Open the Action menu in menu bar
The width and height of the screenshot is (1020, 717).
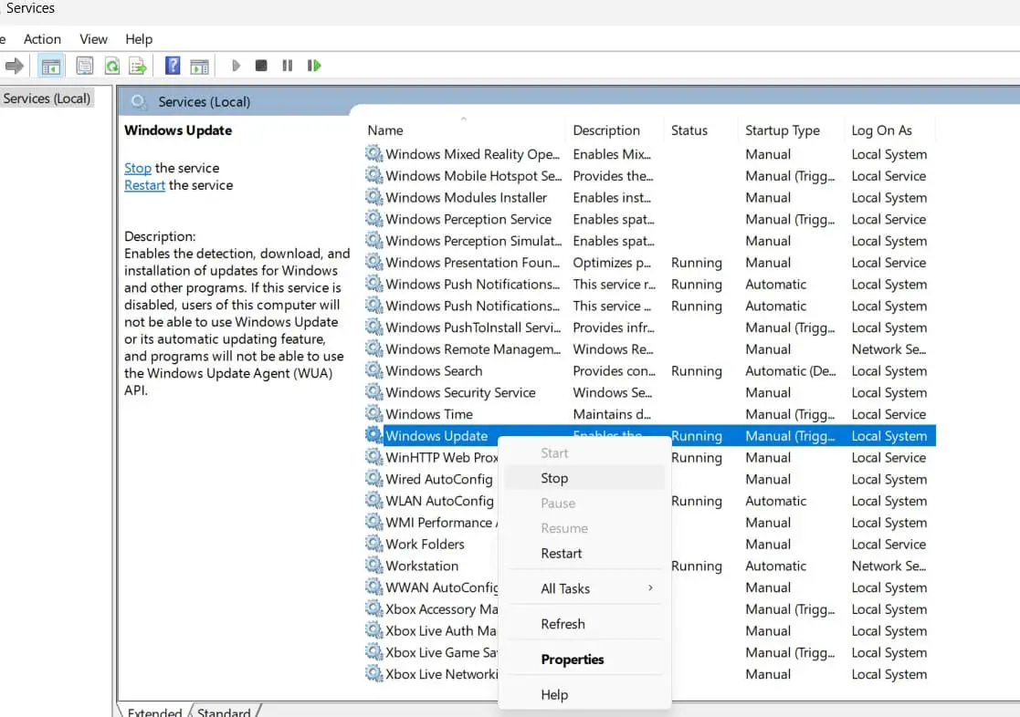click(42, 39)
